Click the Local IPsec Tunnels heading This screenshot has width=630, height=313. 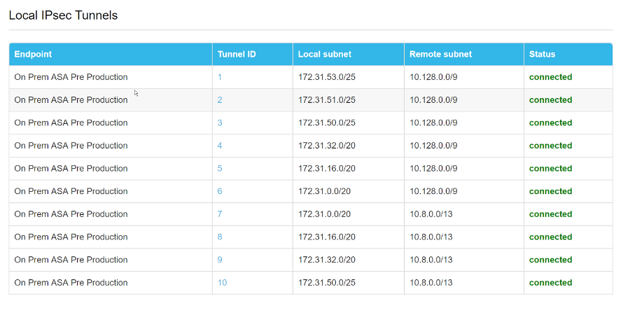pyautogui.click(x=63, y=15)
